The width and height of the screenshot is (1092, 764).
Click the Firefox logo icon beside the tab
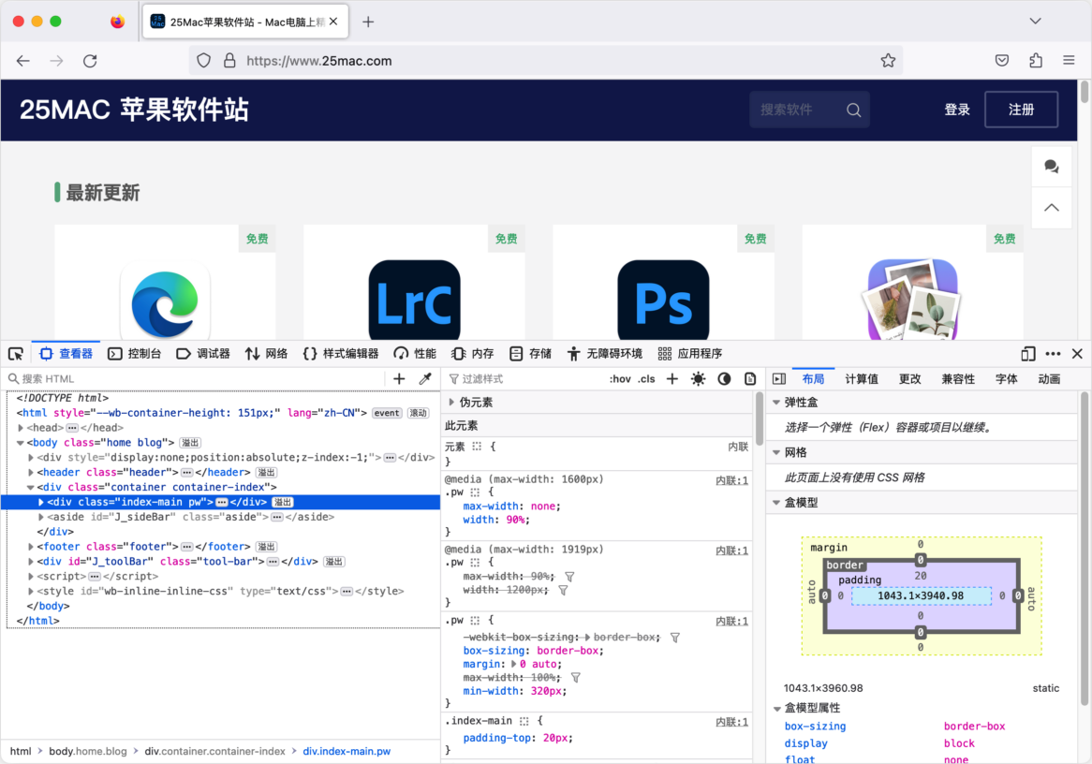118,22
